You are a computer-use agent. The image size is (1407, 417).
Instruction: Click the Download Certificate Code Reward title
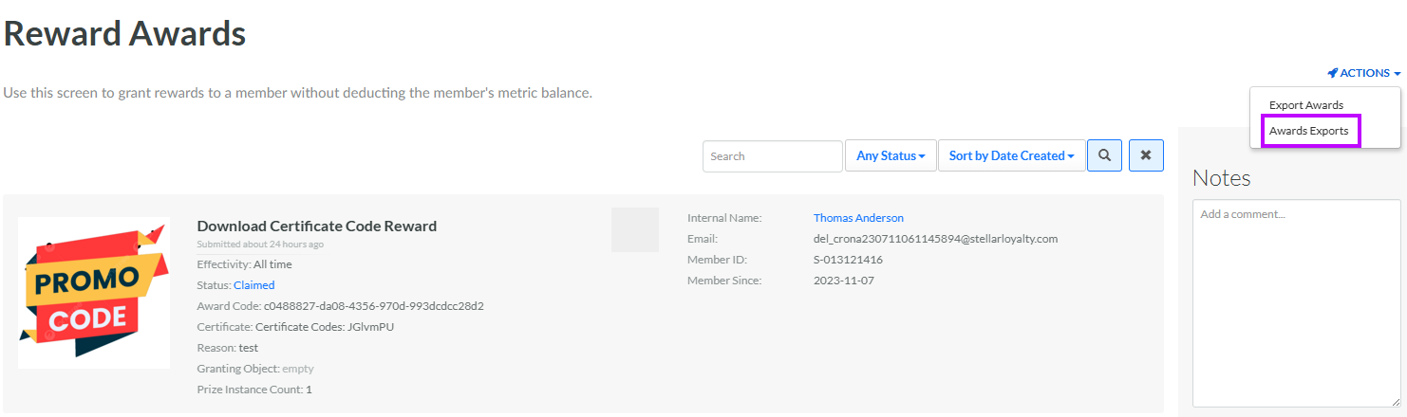coord(316,226)
